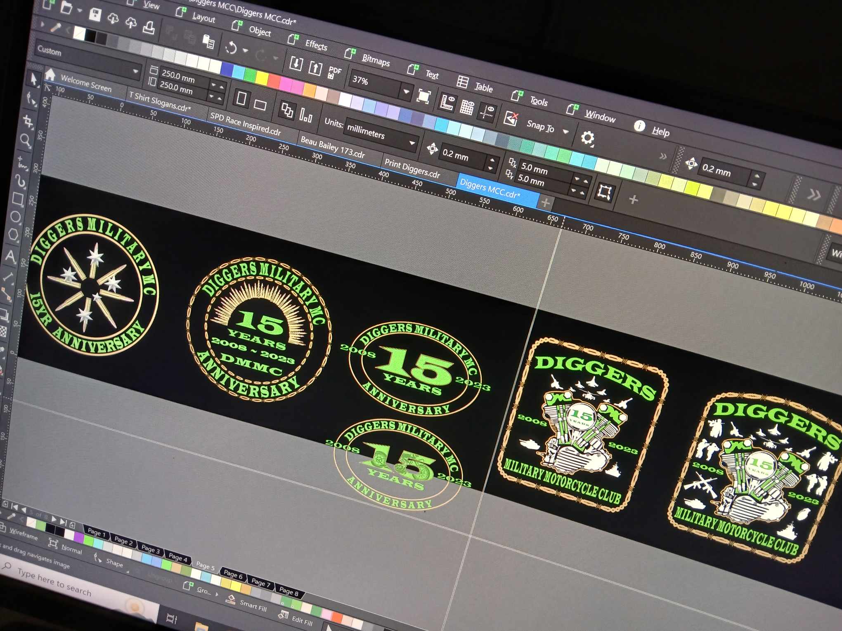842x631 pixels.
Task: Click the Print icon in toolbar
Action: [x=149, y=28]
